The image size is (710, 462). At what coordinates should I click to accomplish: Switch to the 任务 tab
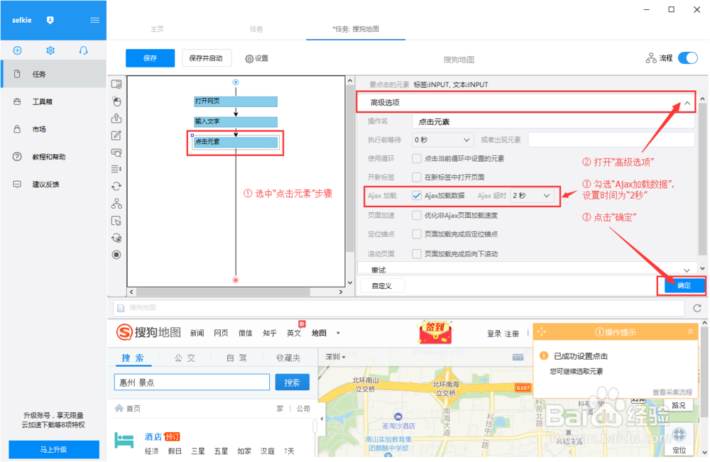pos(256,29)
